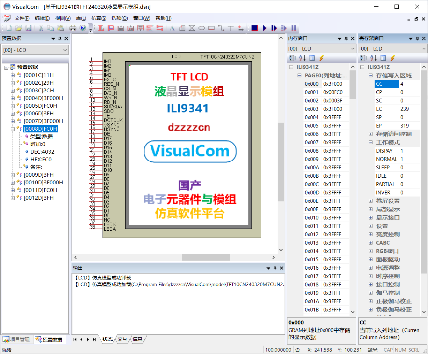
Task: Pin the 内存窗口 panel
Action: (x=346, y=38)
